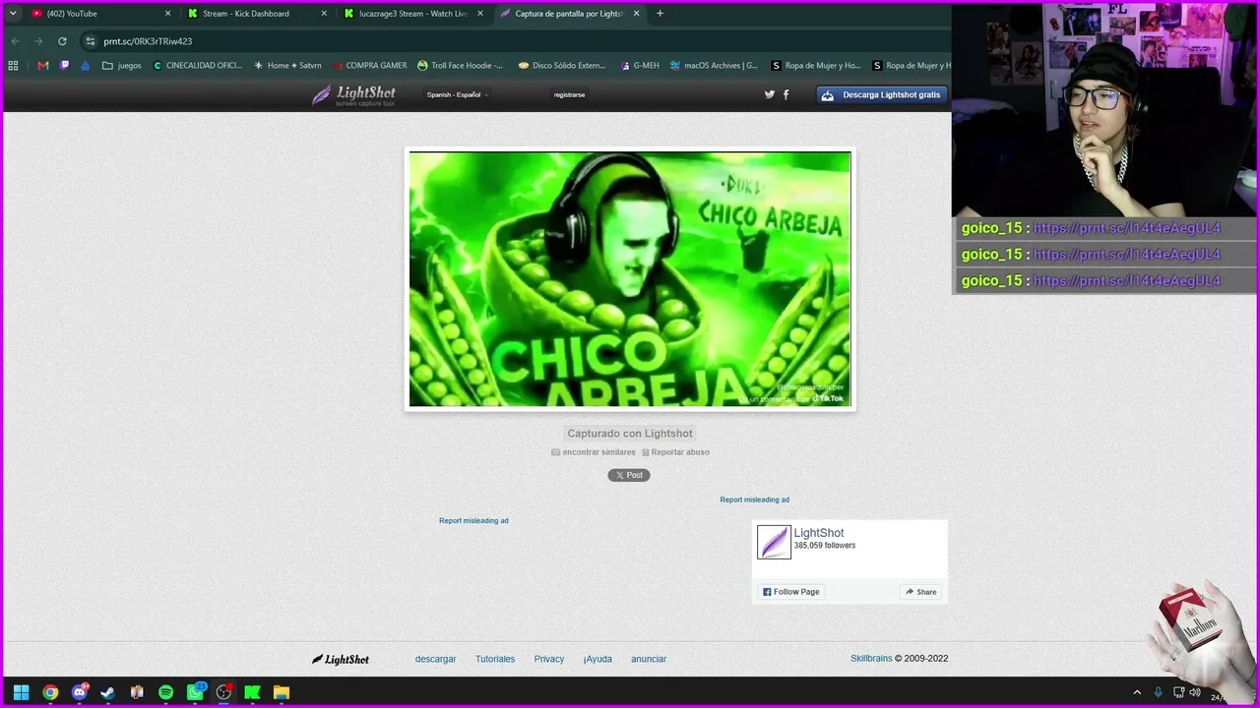Open the juegos bookmarks folder

pyautogui.click(x=122, y=66)
